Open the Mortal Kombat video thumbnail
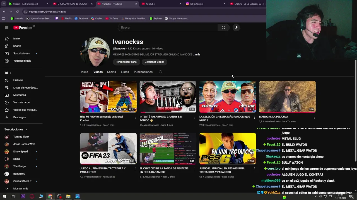This screenshot has width=357, height=200. point(108,97)
